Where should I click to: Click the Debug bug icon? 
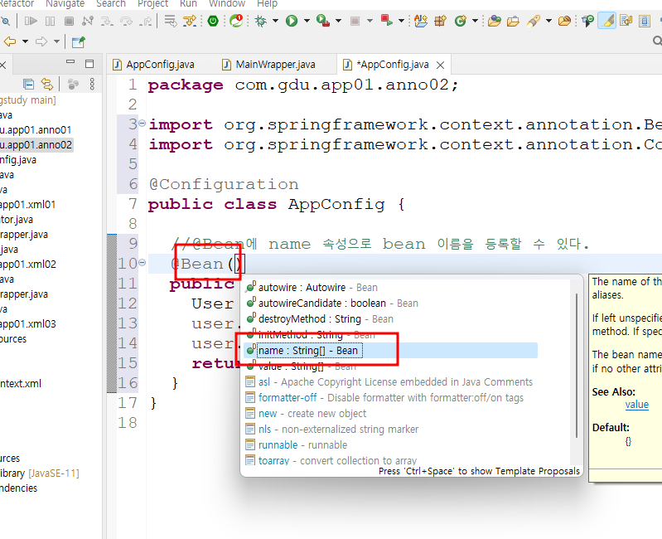click(x=261, y=20)
